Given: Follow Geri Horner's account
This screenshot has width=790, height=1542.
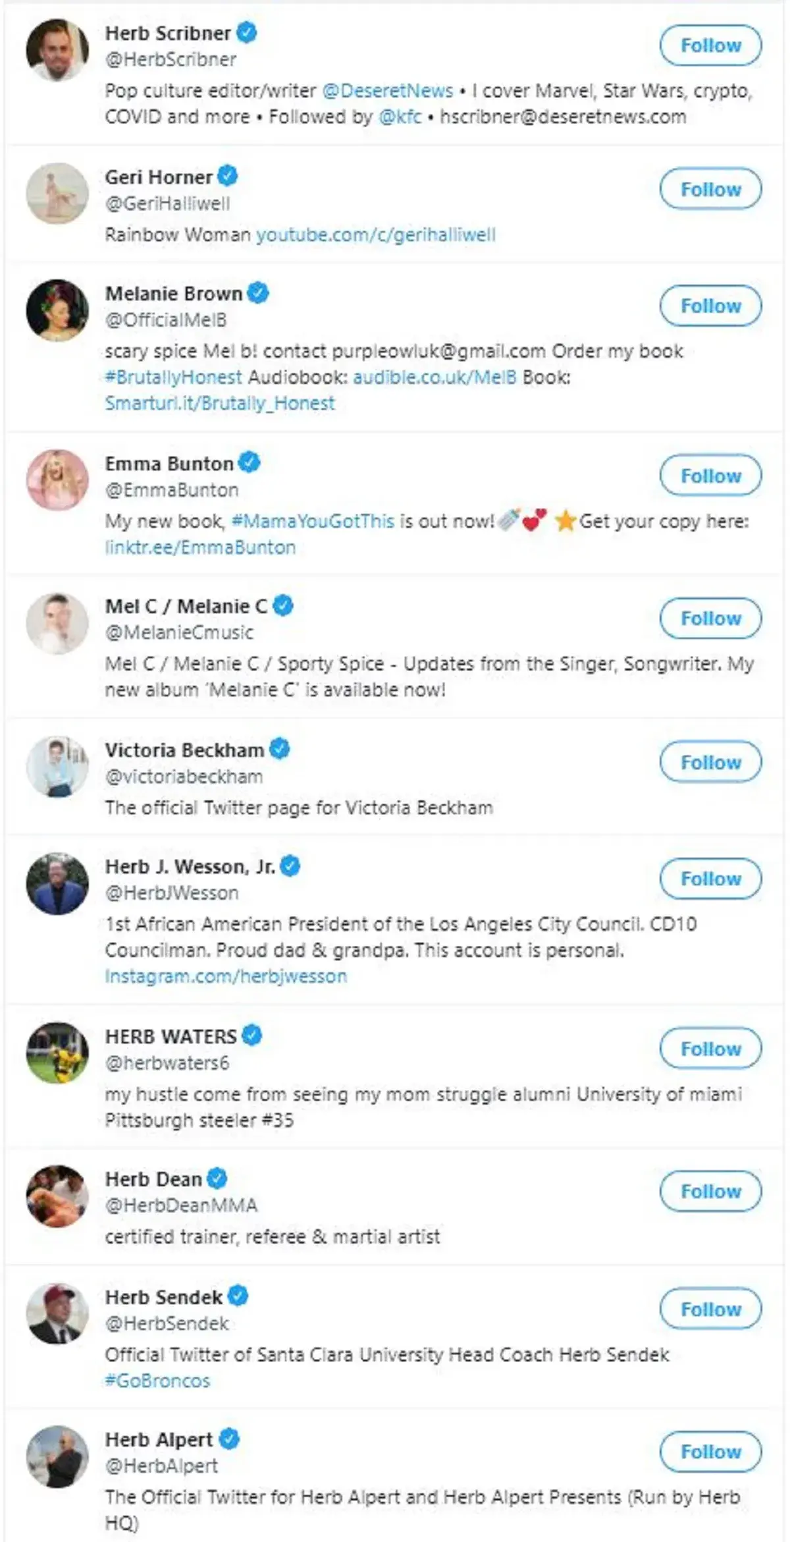Looking at the screenshot, I should [x=710, y=190].
